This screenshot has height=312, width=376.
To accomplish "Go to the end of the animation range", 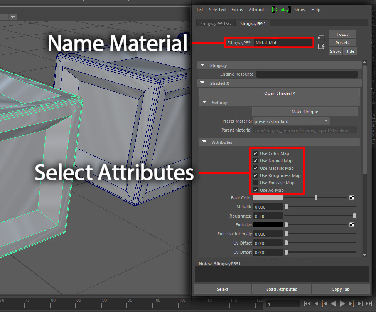I will click(369, 304).
